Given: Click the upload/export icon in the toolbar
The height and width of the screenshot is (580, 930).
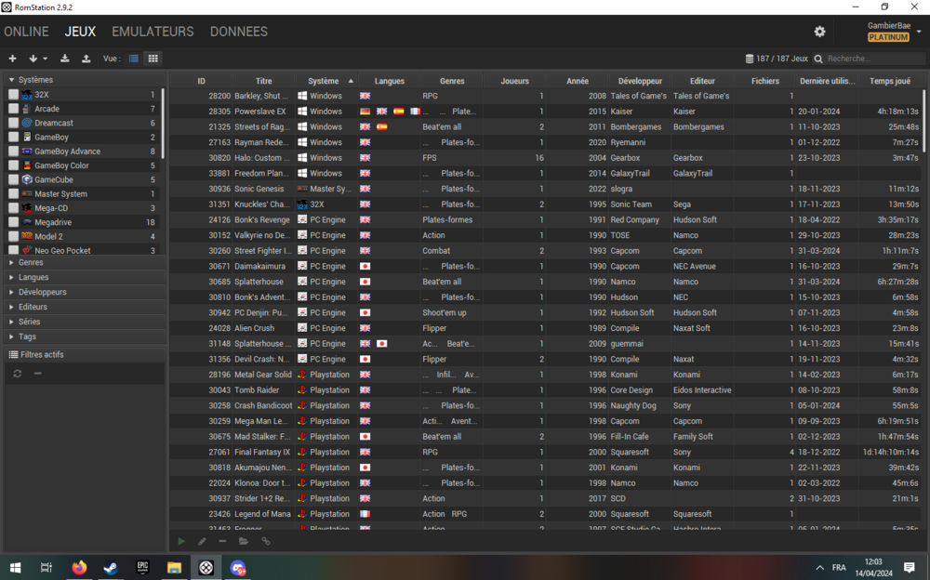Looking at the screenshot, I should tap(86, 58).
